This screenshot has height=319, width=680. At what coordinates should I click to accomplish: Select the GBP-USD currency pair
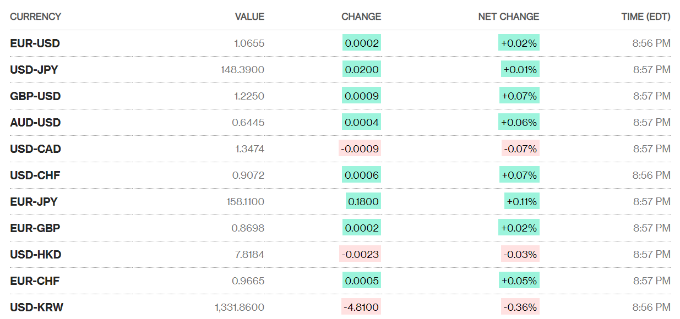click(x=35, y=96)
